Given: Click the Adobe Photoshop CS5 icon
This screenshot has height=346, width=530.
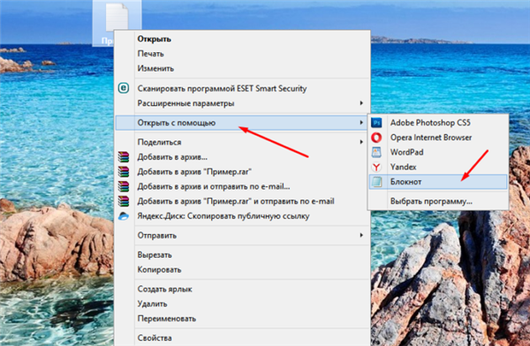Looking at the screenshot, I should click(376, 123).
